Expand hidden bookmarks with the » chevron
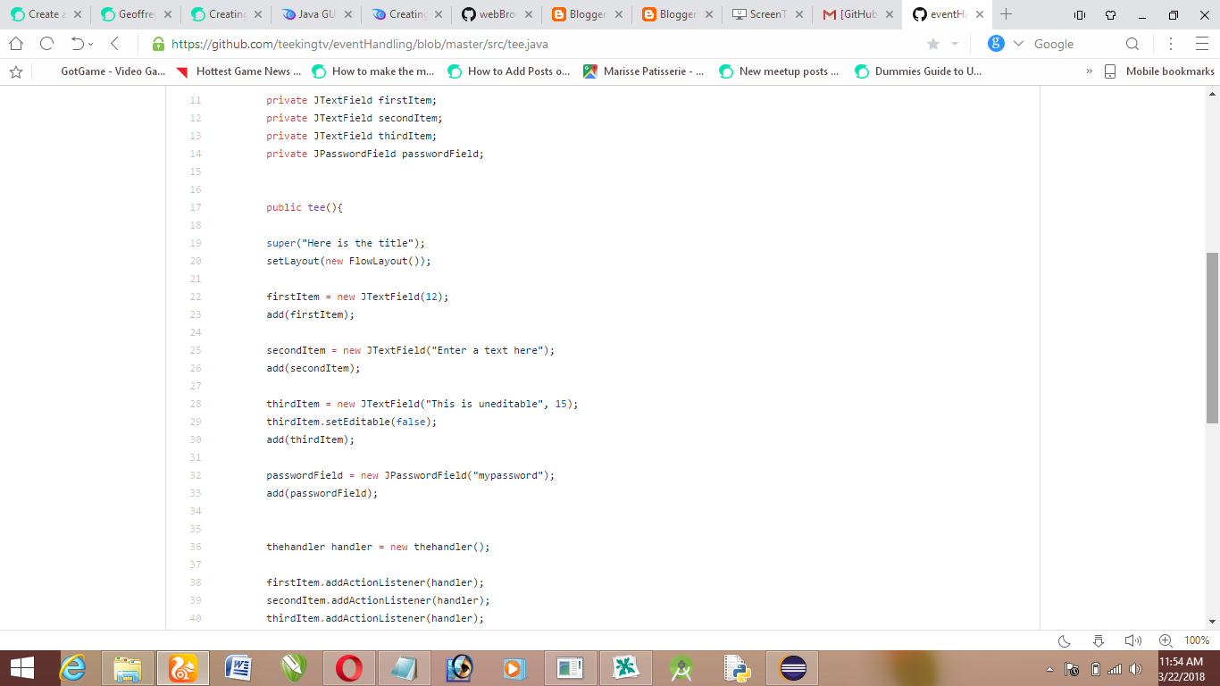 [1089, 71]
